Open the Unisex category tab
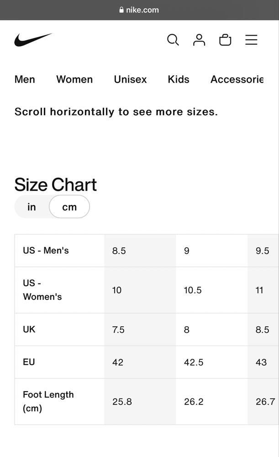 [130, 79]
